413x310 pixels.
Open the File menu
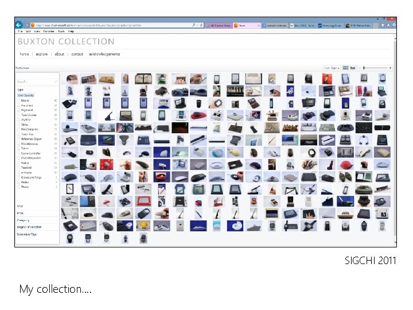[20, 31]
